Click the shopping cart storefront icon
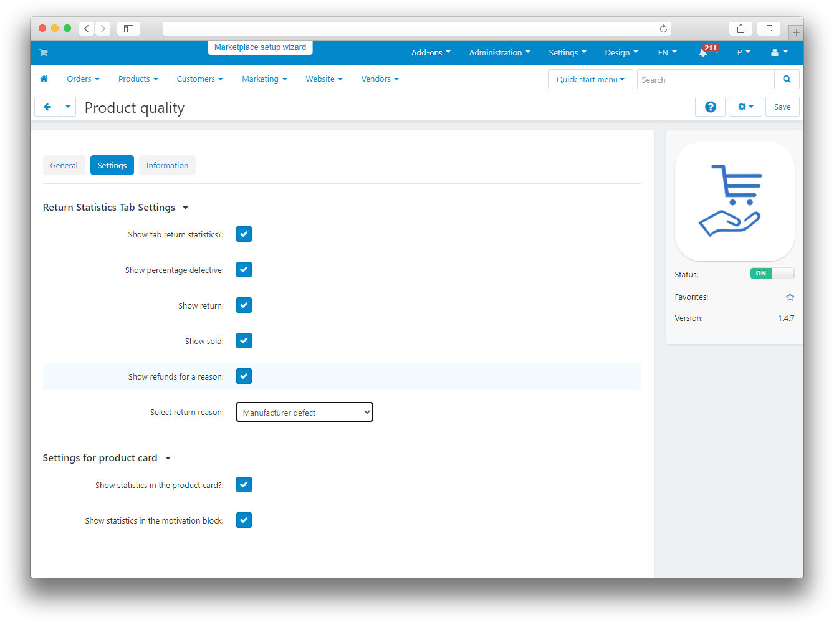The width and height of the screenshot is (834, 622). point(44,53)
